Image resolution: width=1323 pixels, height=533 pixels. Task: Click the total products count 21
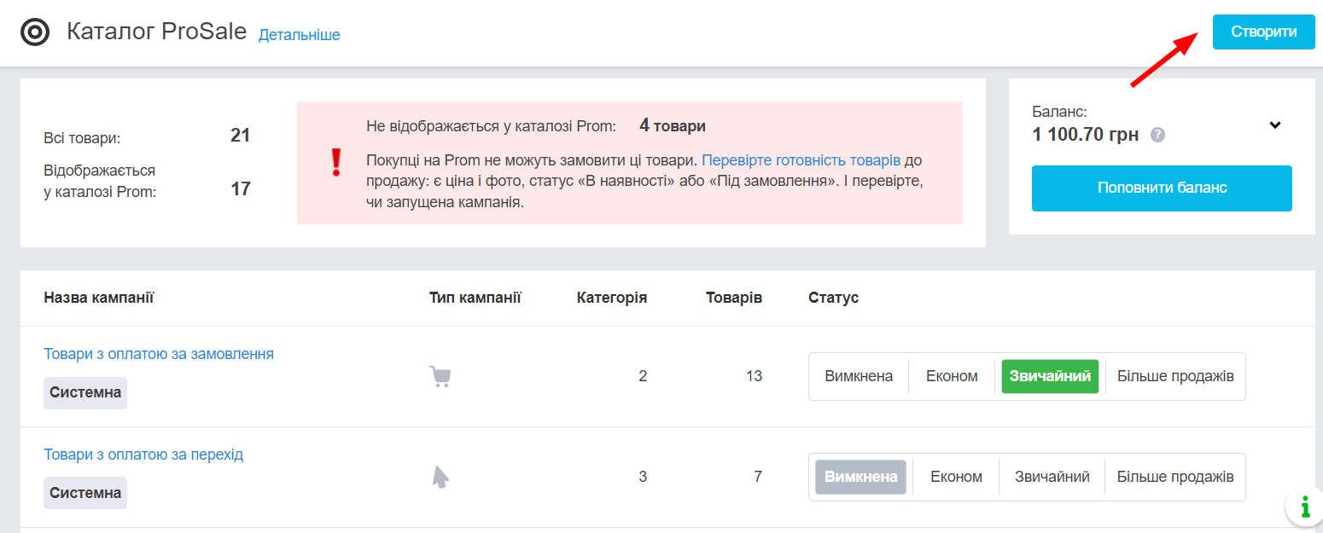240,135
